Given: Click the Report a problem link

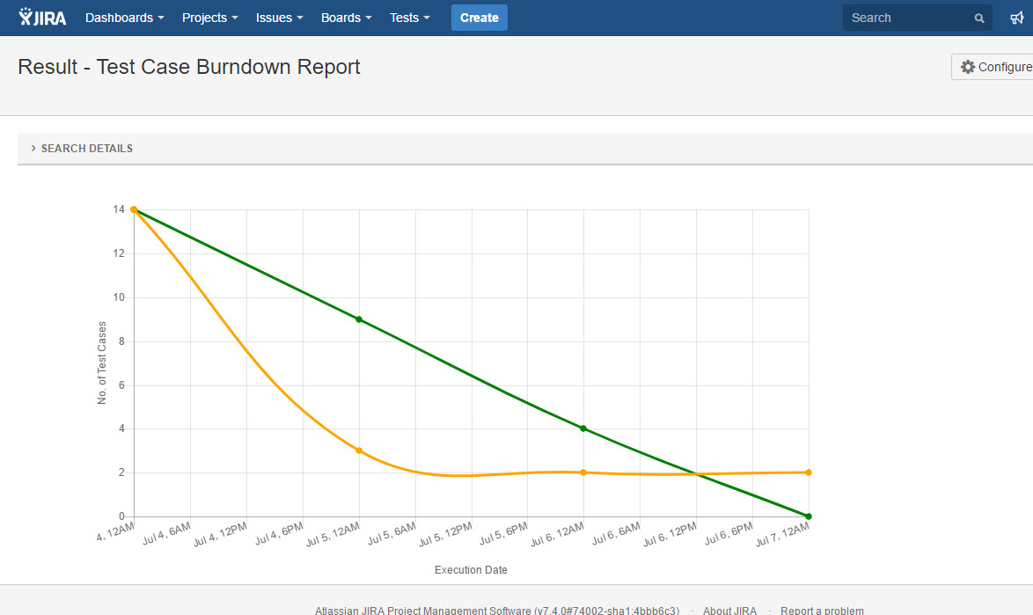Looking at the screenshot, I should pos(822,611).
